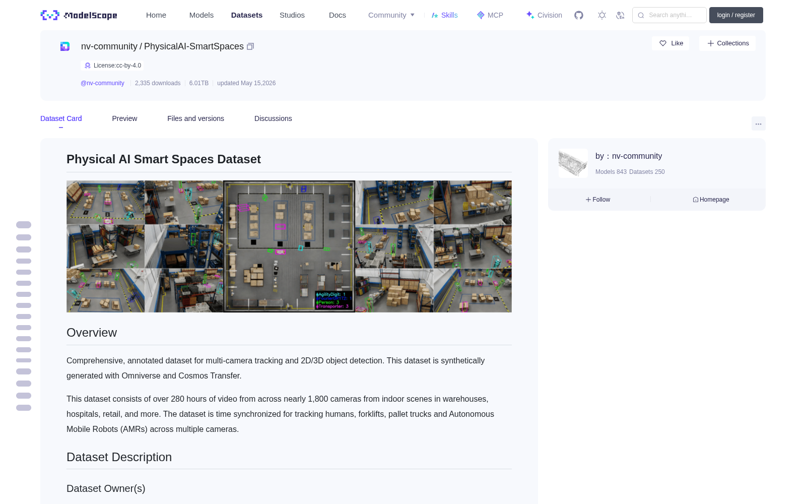
Task: Open the Files and versions tab
Action: (195, 118)
